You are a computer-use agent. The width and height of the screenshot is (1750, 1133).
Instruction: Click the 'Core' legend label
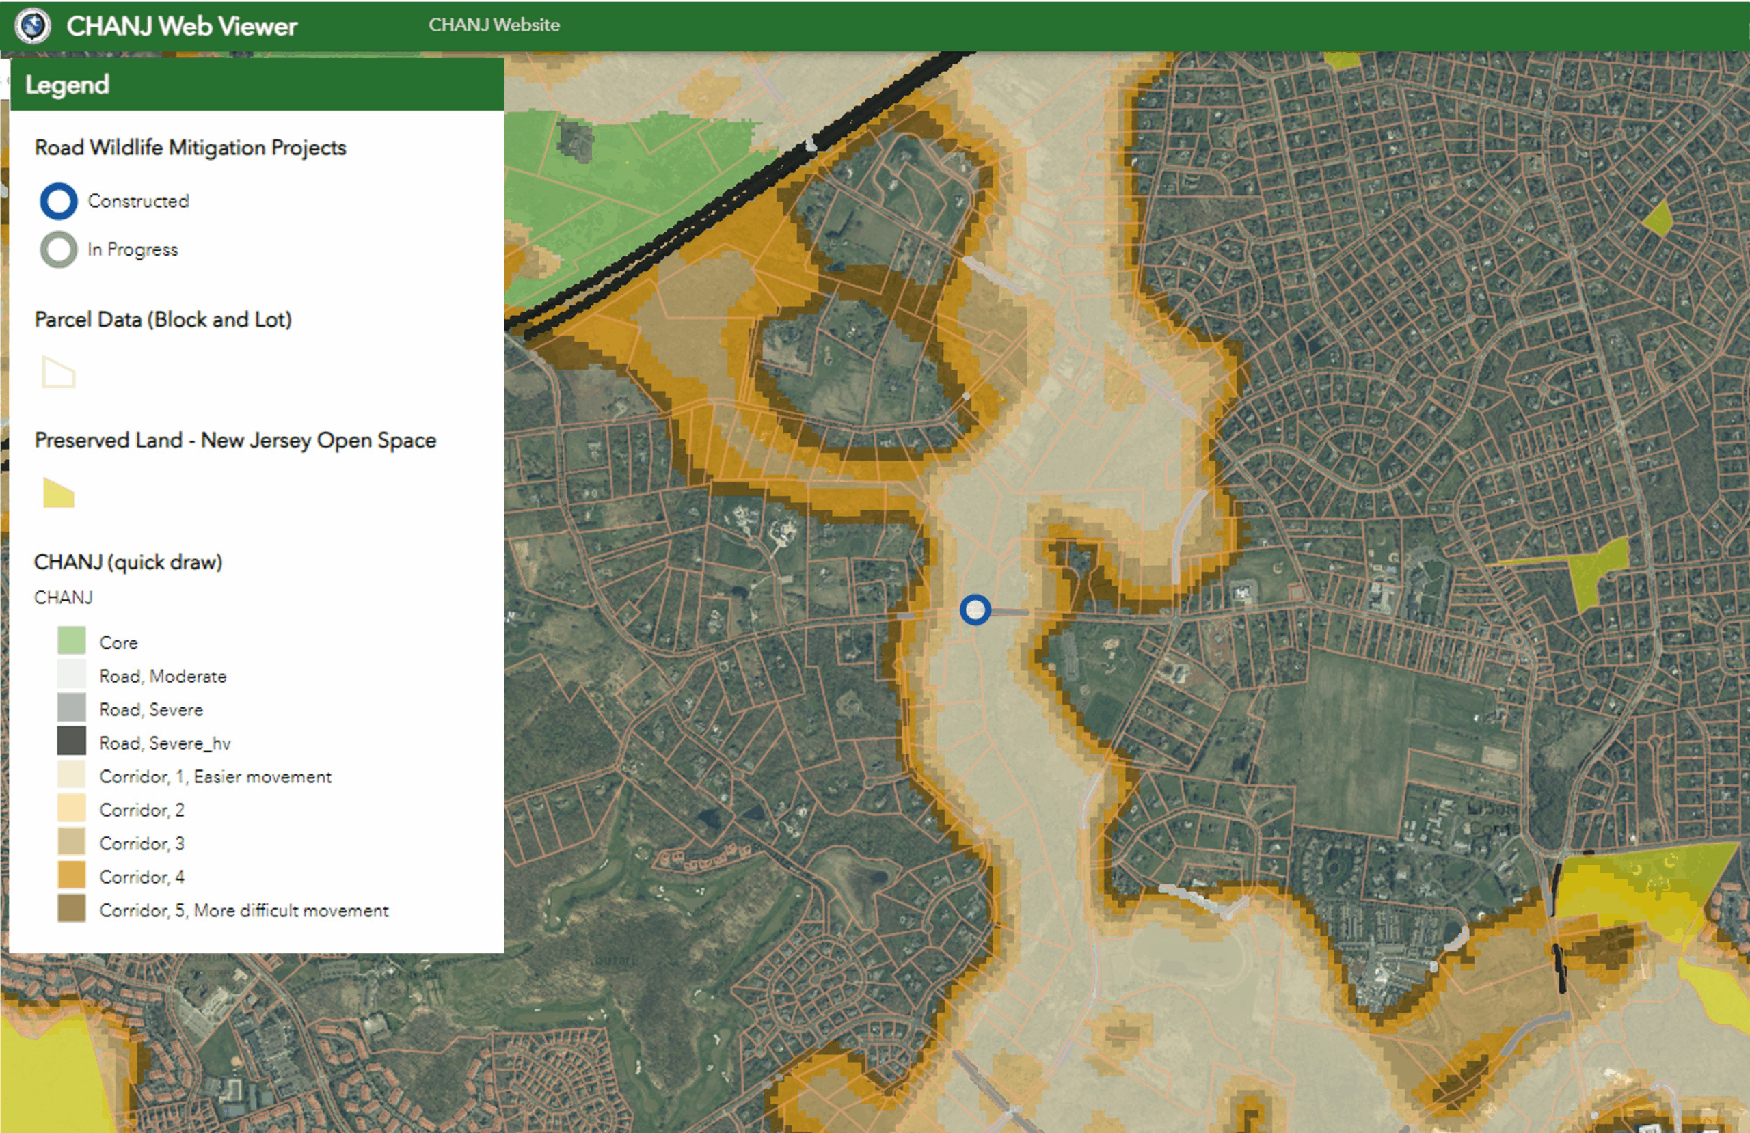pyautogui.click(x=118, y=642)
